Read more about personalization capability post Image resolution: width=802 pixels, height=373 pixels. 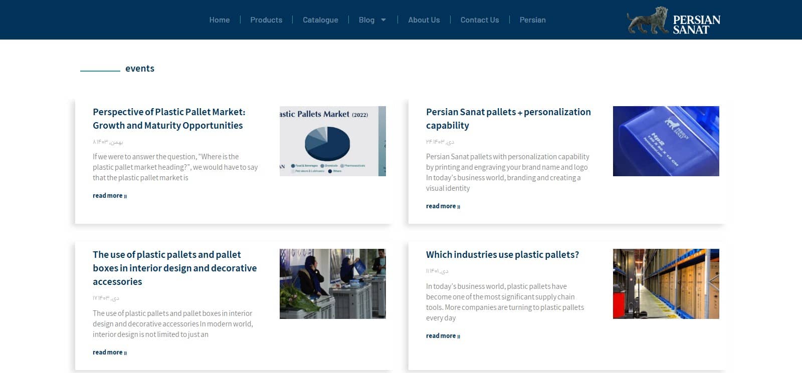[x=443, y=206]
